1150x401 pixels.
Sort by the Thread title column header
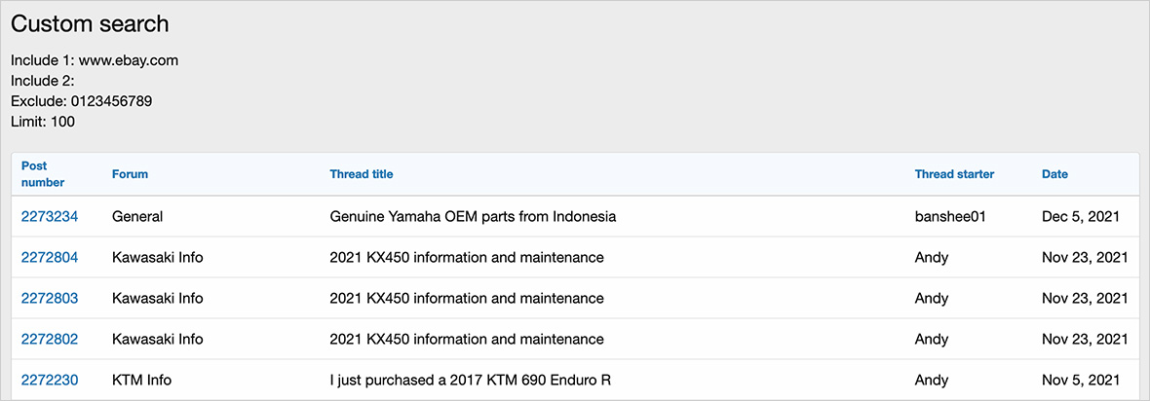coord(361,174)
